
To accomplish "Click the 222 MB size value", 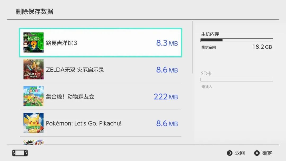I will point(166,97).
